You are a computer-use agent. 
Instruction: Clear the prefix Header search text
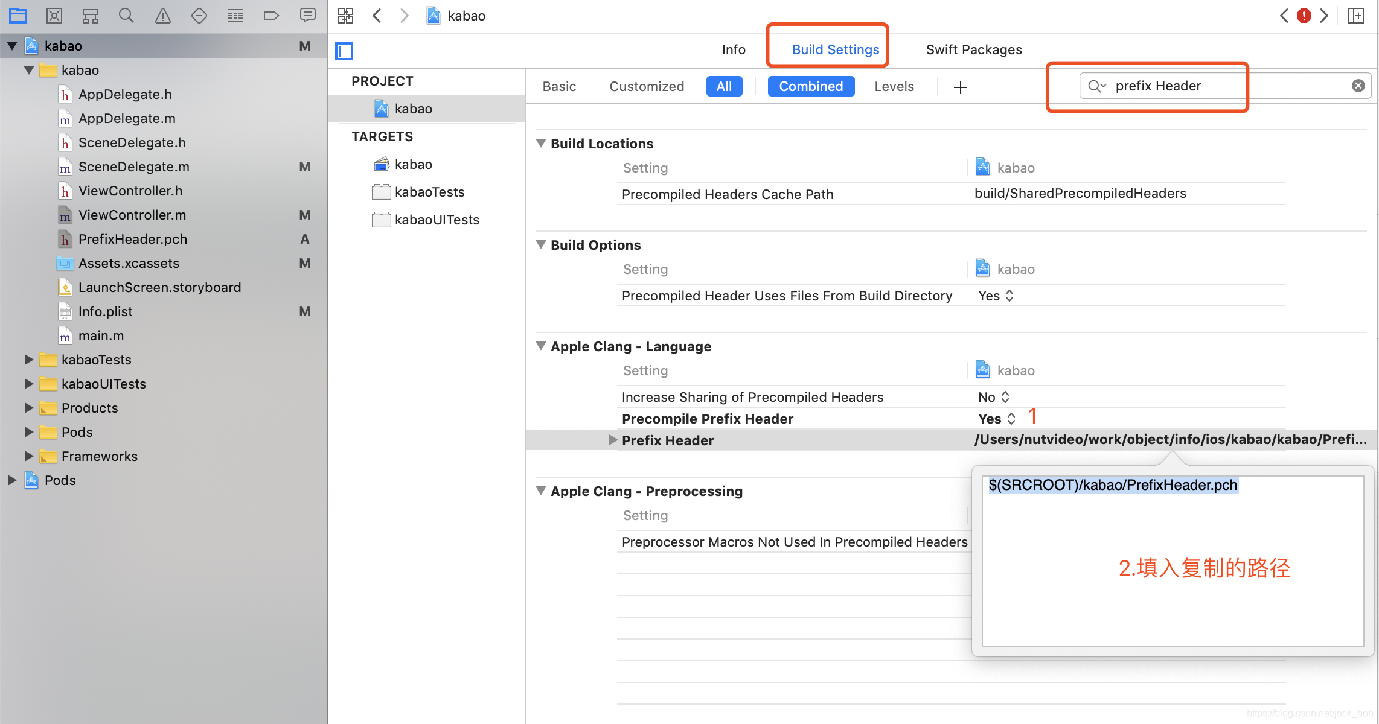click(1358, 86)
